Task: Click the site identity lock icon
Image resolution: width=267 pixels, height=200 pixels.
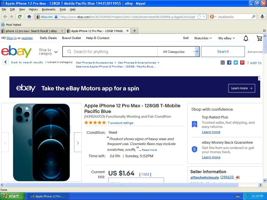Action: click(x=56, y=17)
